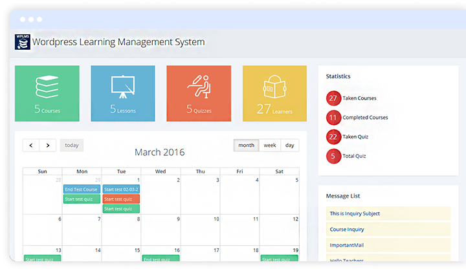Screen dimensions: 466x271
Task: Select the 'Sun' column header
Action: [x=43, y=171]
